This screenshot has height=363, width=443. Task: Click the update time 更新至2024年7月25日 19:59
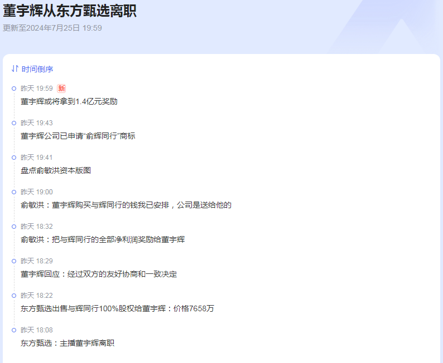[52, 28]
